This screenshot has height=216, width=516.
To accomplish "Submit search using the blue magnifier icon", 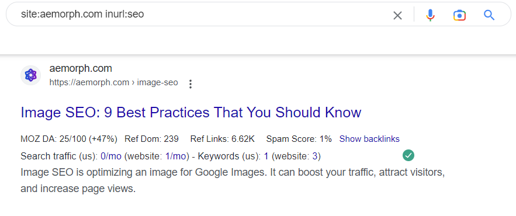I will click(489, 15).
